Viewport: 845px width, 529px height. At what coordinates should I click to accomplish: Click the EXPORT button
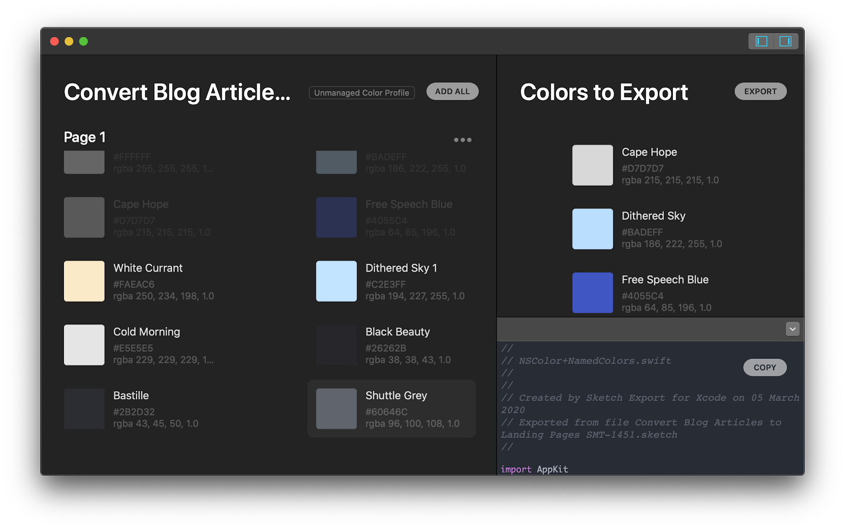pos(760,91)
